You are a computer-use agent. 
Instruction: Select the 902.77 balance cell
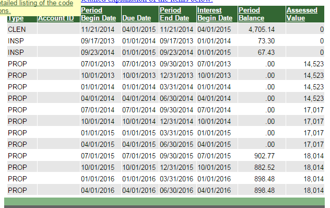pyautogui.click(x=262, y=156)
